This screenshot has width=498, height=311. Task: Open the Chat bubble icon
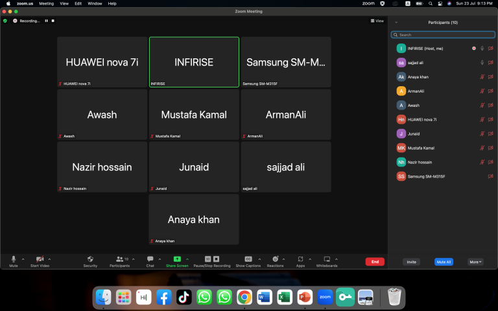click(x=150, y=259)
